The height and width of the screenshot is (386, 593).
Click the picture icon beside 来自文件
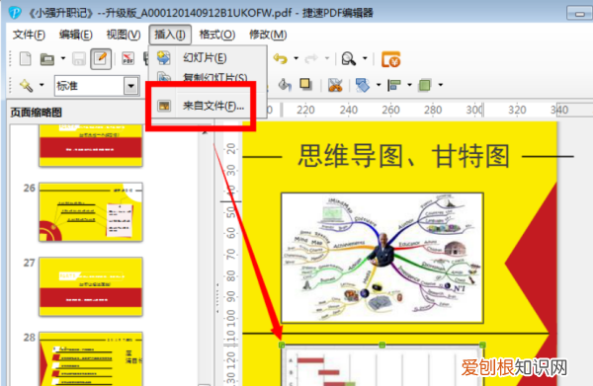[164, 106]
